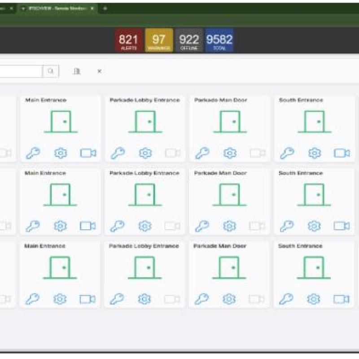Close the Remote Monitor browser tab
The image size is (359, 359).
click(92, 9)
